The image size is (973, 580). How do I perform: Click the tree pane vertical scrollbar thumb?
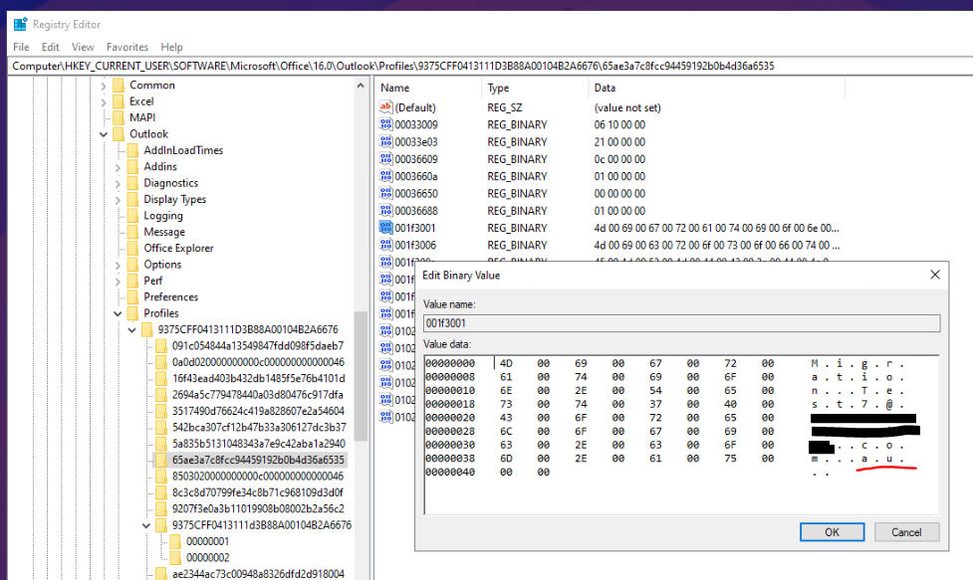click(361, 375)
